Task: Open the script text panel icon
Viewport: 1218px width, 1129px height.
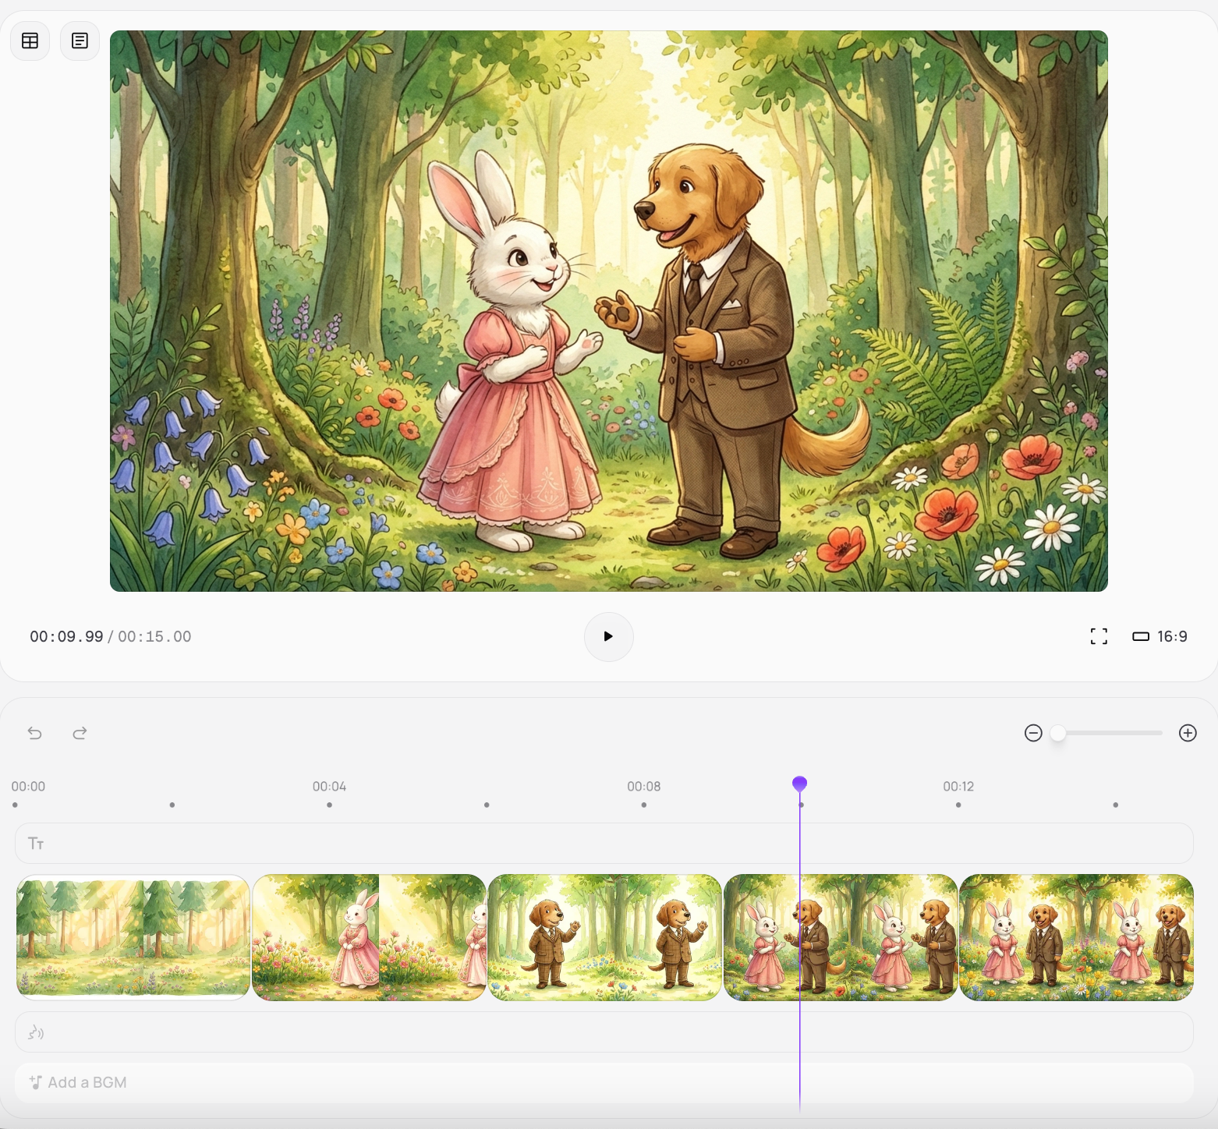Action: point(80,41)
